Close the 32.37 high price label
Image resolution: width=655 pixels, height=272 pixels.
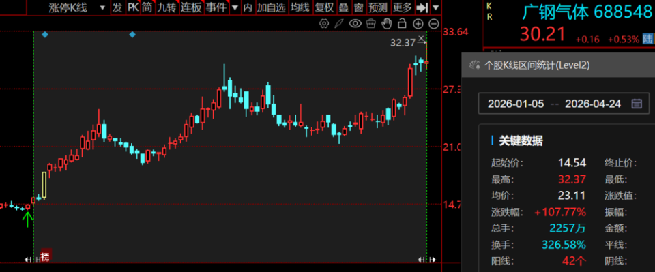pos(421,38)
